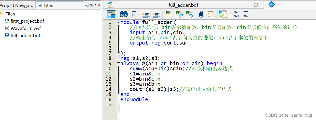Viewport: 316px width, 120px height.
Task: Click 'cout=(s1|s2)|s3;' on line 14
Action: pyautogui.click(x=154, y=89)
